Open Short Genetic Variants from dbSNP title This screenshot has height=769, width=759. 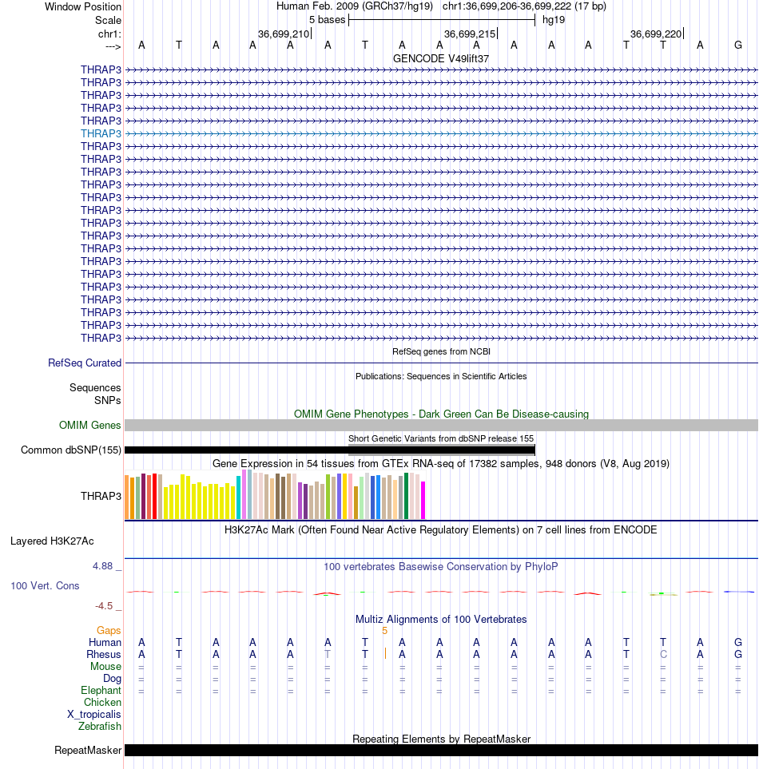(441, 438)
